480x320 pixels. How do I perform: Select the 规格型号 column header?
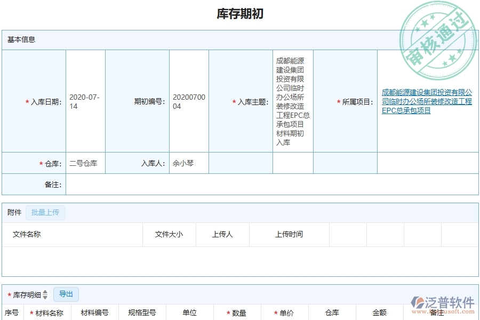click(x=141, y=313)
